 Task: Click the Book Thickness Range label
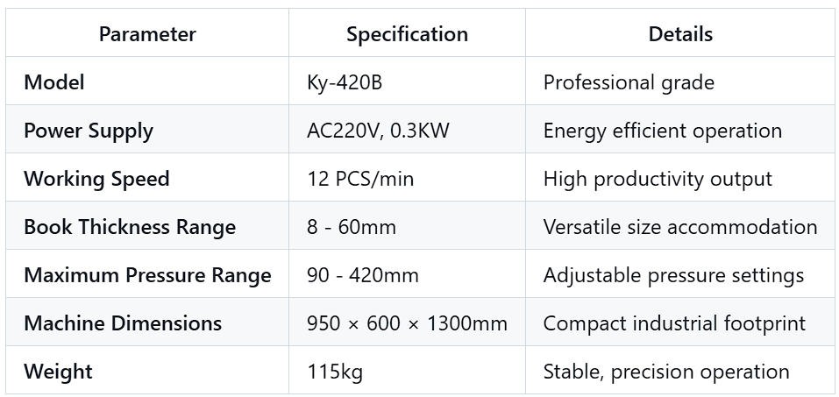coord(130,227)
